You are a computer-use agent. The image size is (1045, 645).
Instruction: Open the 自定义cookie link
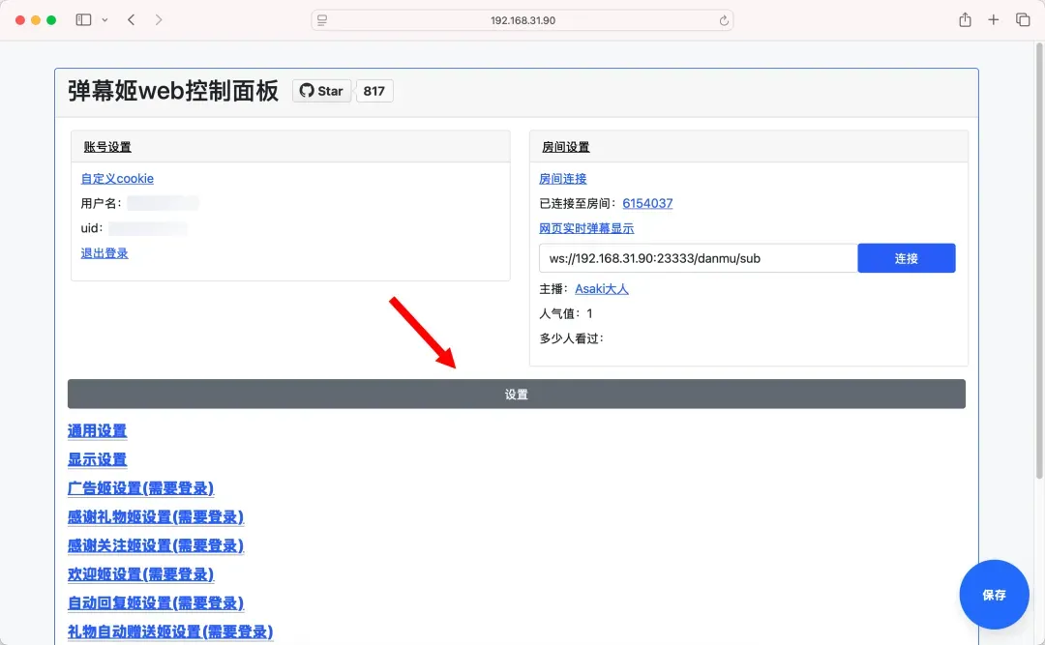point(117,179)
